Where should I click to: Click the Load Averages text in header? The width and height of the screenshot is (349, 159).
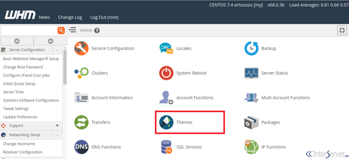click(318, 5)
